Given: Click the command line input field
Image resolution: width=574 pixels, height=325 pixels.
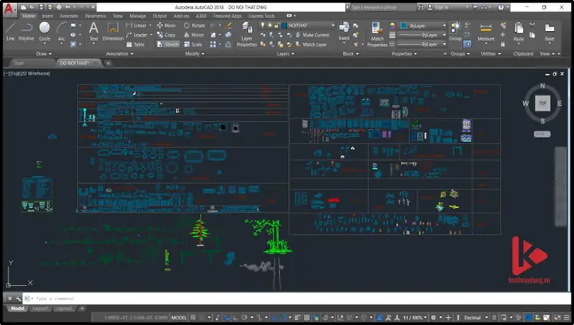Looking at the screenshot, I should click(296, 299).
